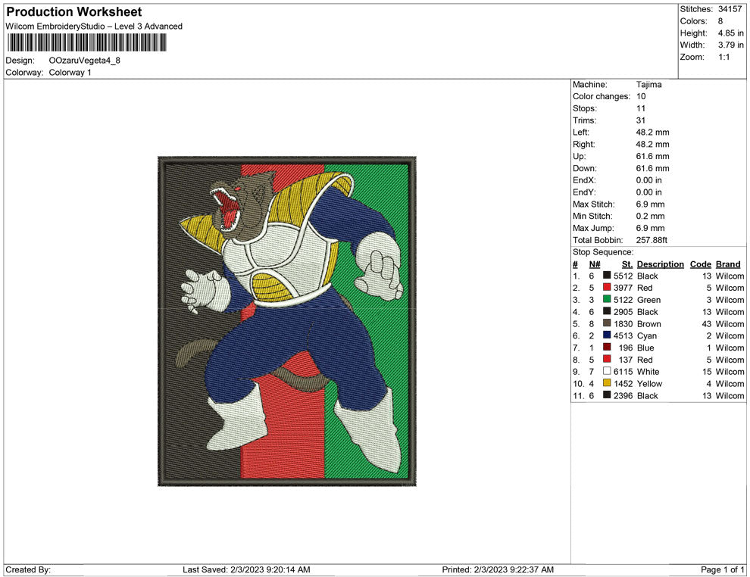Viewport: 750px width, 577px height.
Task: Click the EndX value '0.00 in'
Action: [649, 179]
